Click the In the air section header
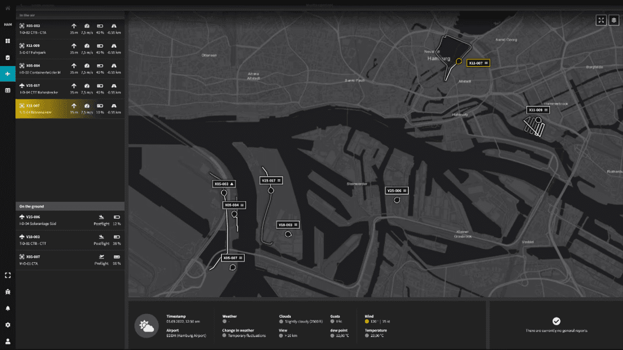This screenshot has width=623, height=350. tap(70, 15)
